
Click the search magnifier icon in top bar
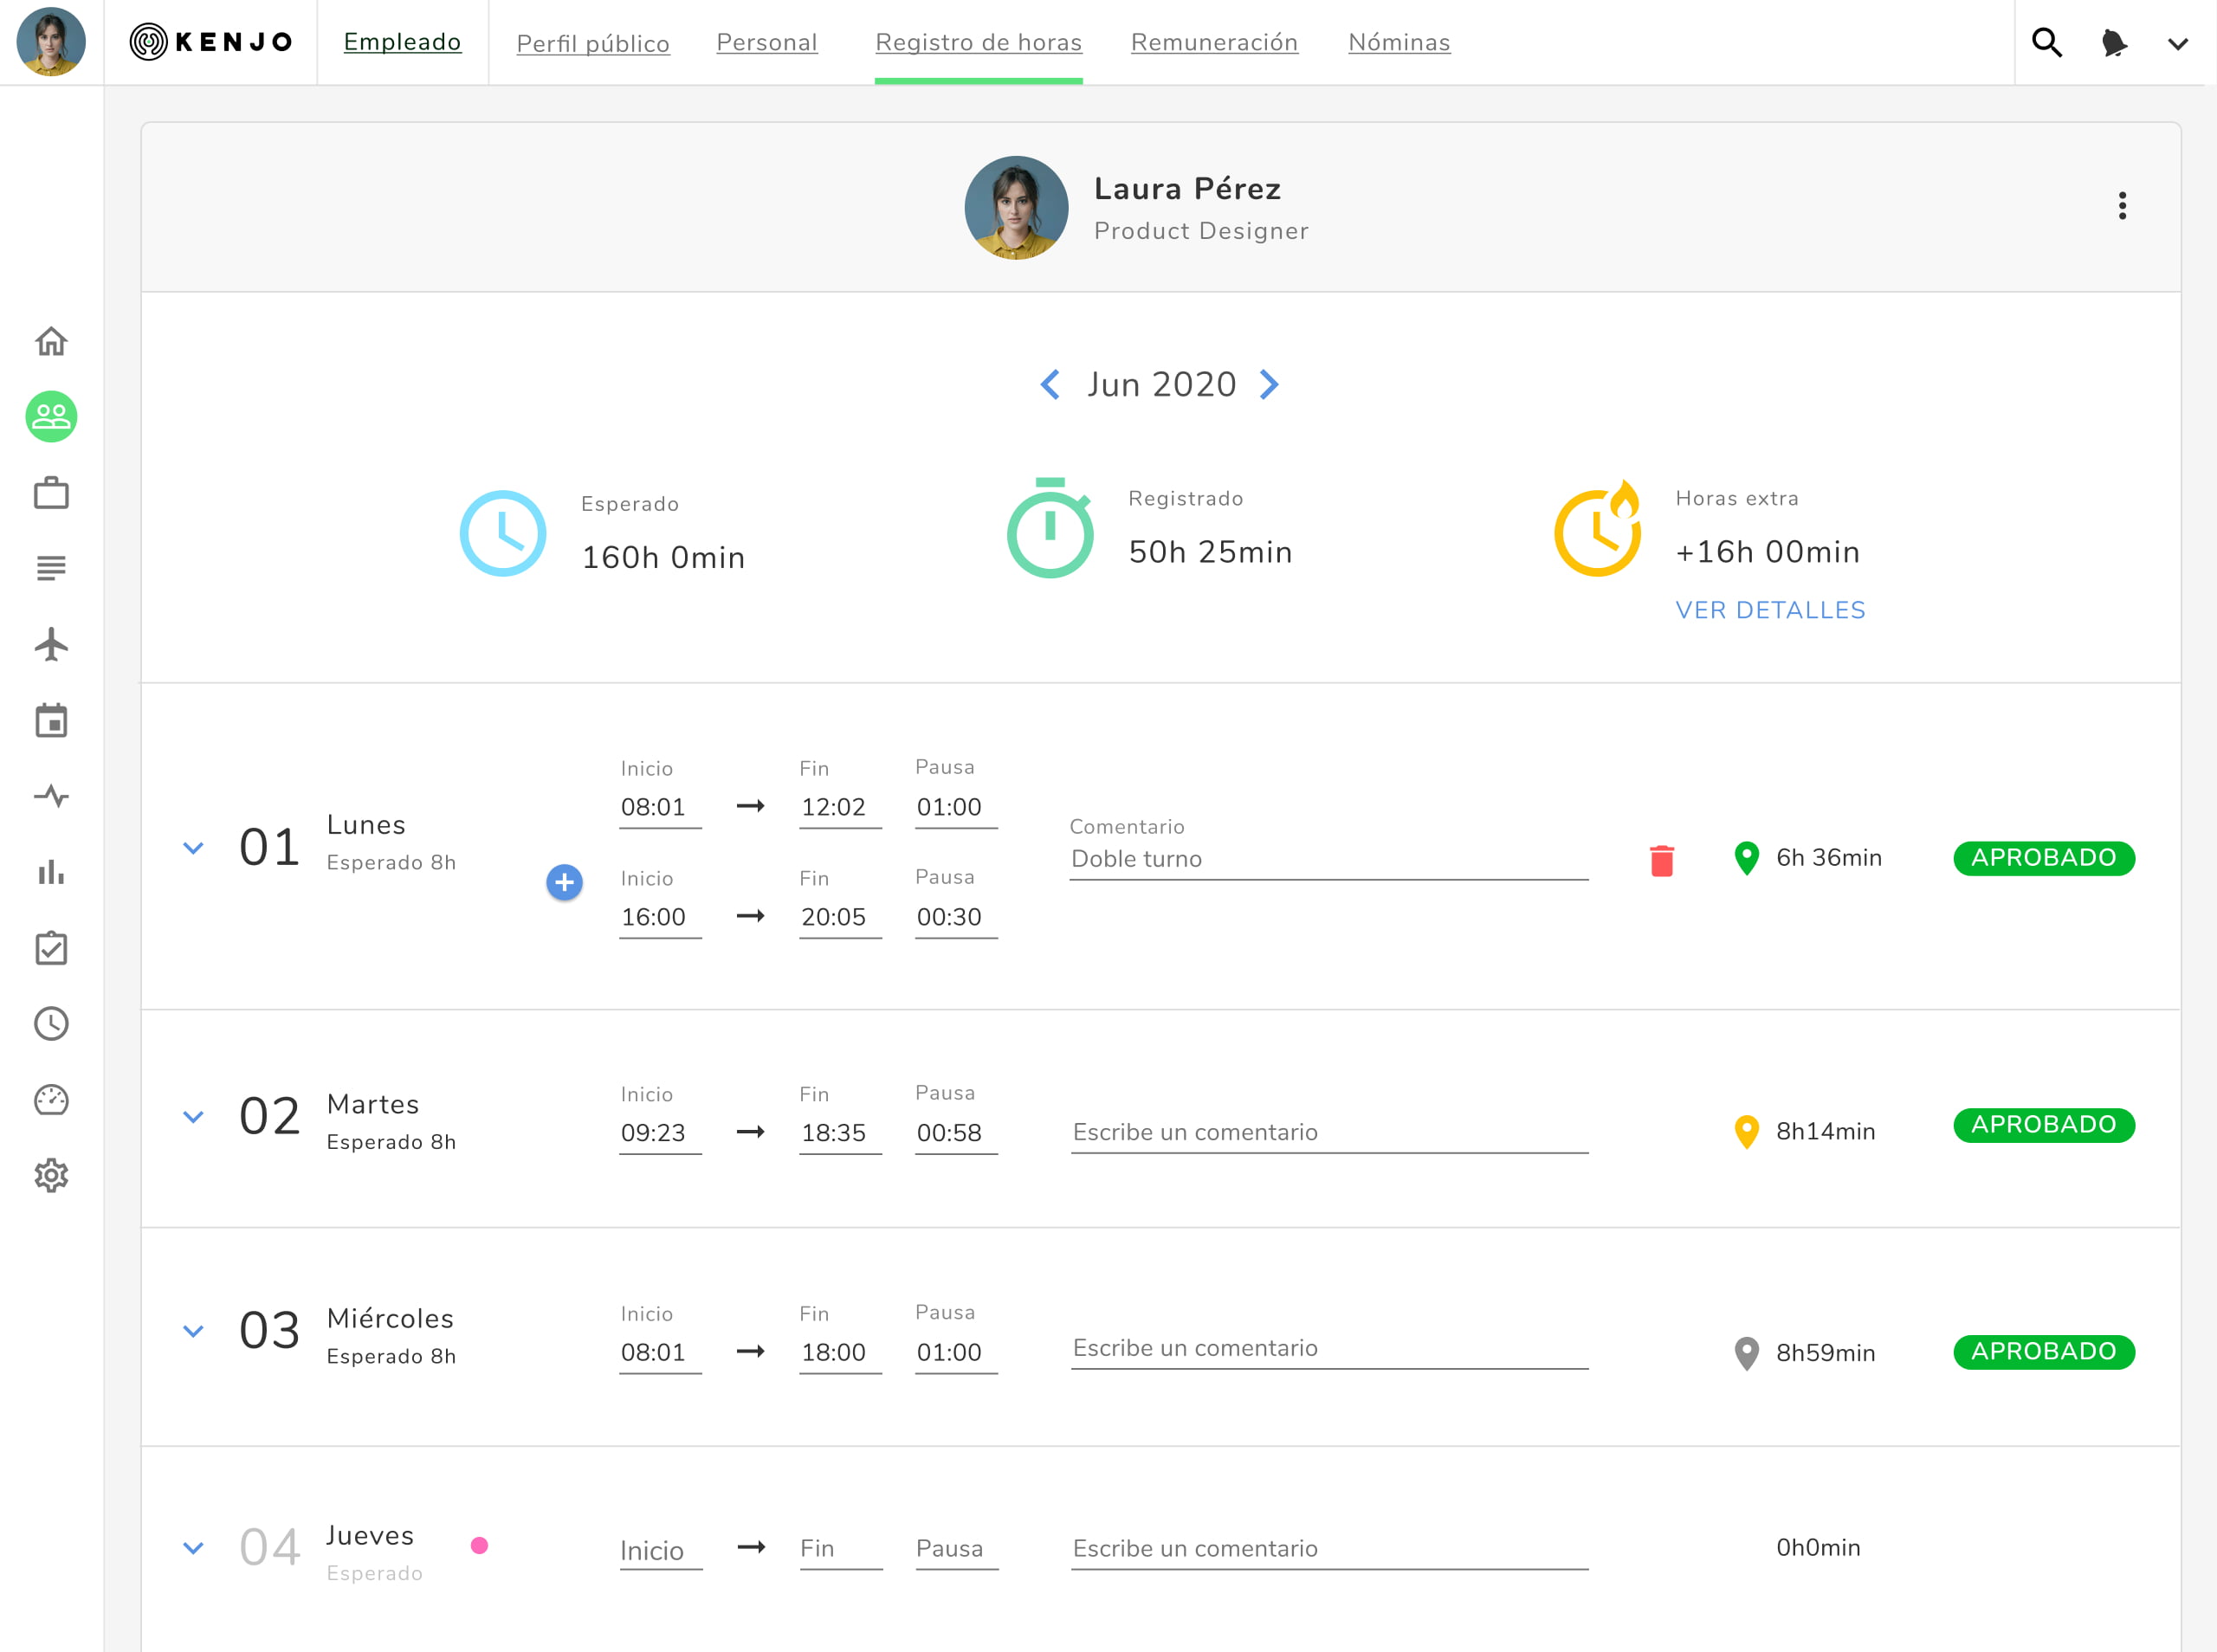[x=2046, y=42]
